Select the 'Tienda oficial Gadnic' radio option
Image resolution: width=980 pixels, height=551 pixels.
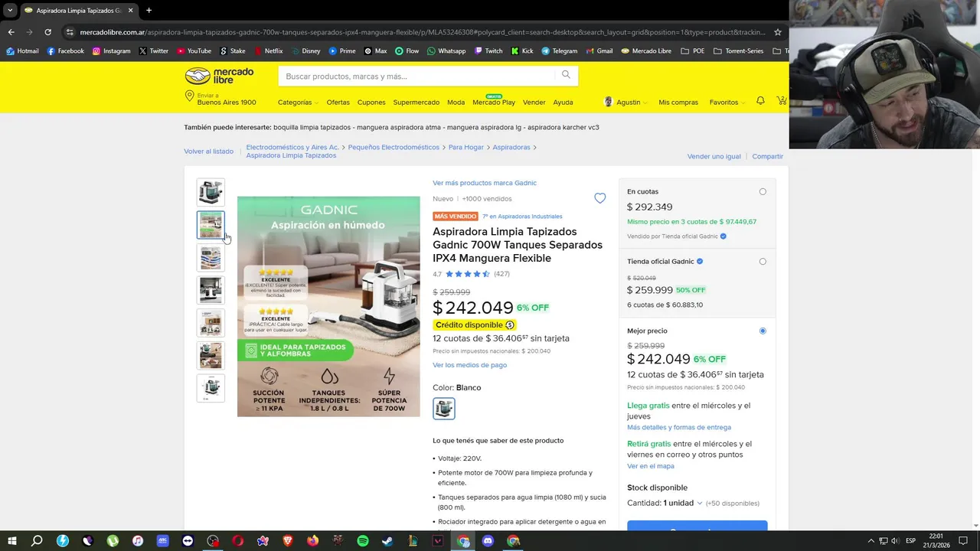tap(763, 261)
